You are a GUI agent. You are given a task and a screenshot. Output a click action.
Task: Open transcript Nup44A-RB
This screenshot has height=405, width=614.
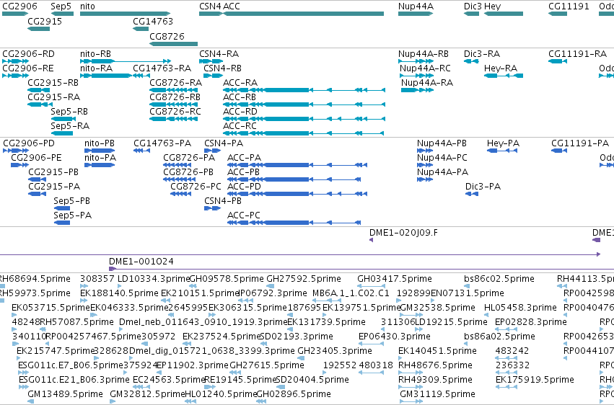coord(416,61)
